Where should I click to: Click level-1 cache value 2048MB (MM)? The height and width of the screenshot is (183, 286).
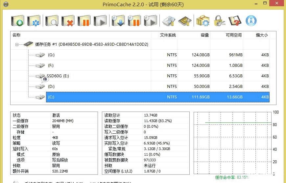point(63,121)
